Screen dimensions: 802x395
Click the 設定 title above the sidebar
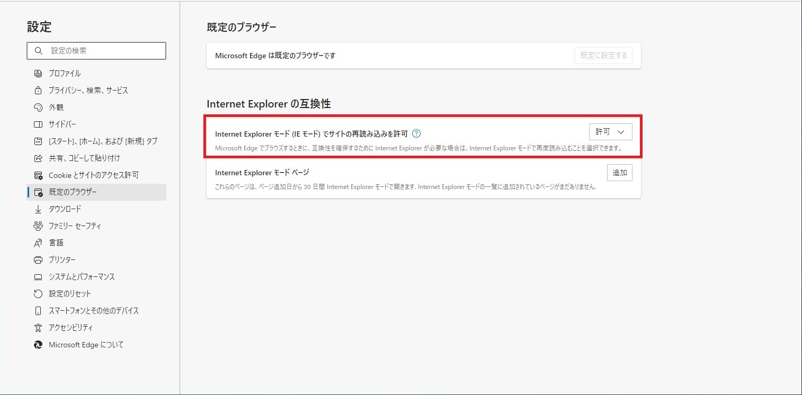coord(39,26)
